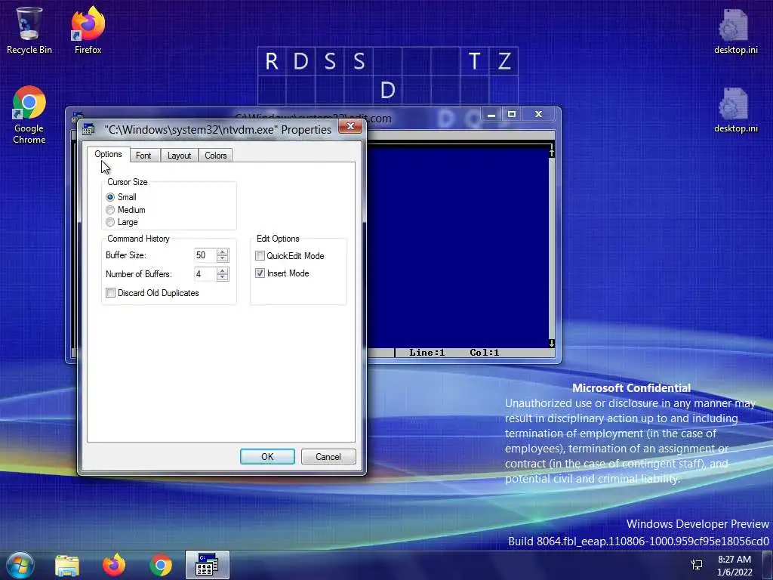Click the Cancel button in Properties
This screenshot has height=580, width=773.
[328, 457]
